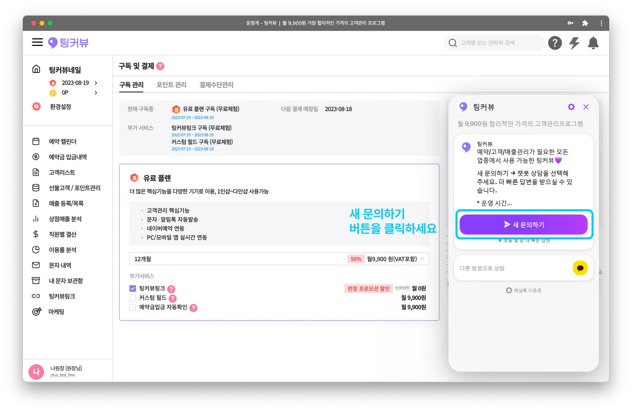Click the notification bell icon

pyautogui.click(x=593, y=43)
